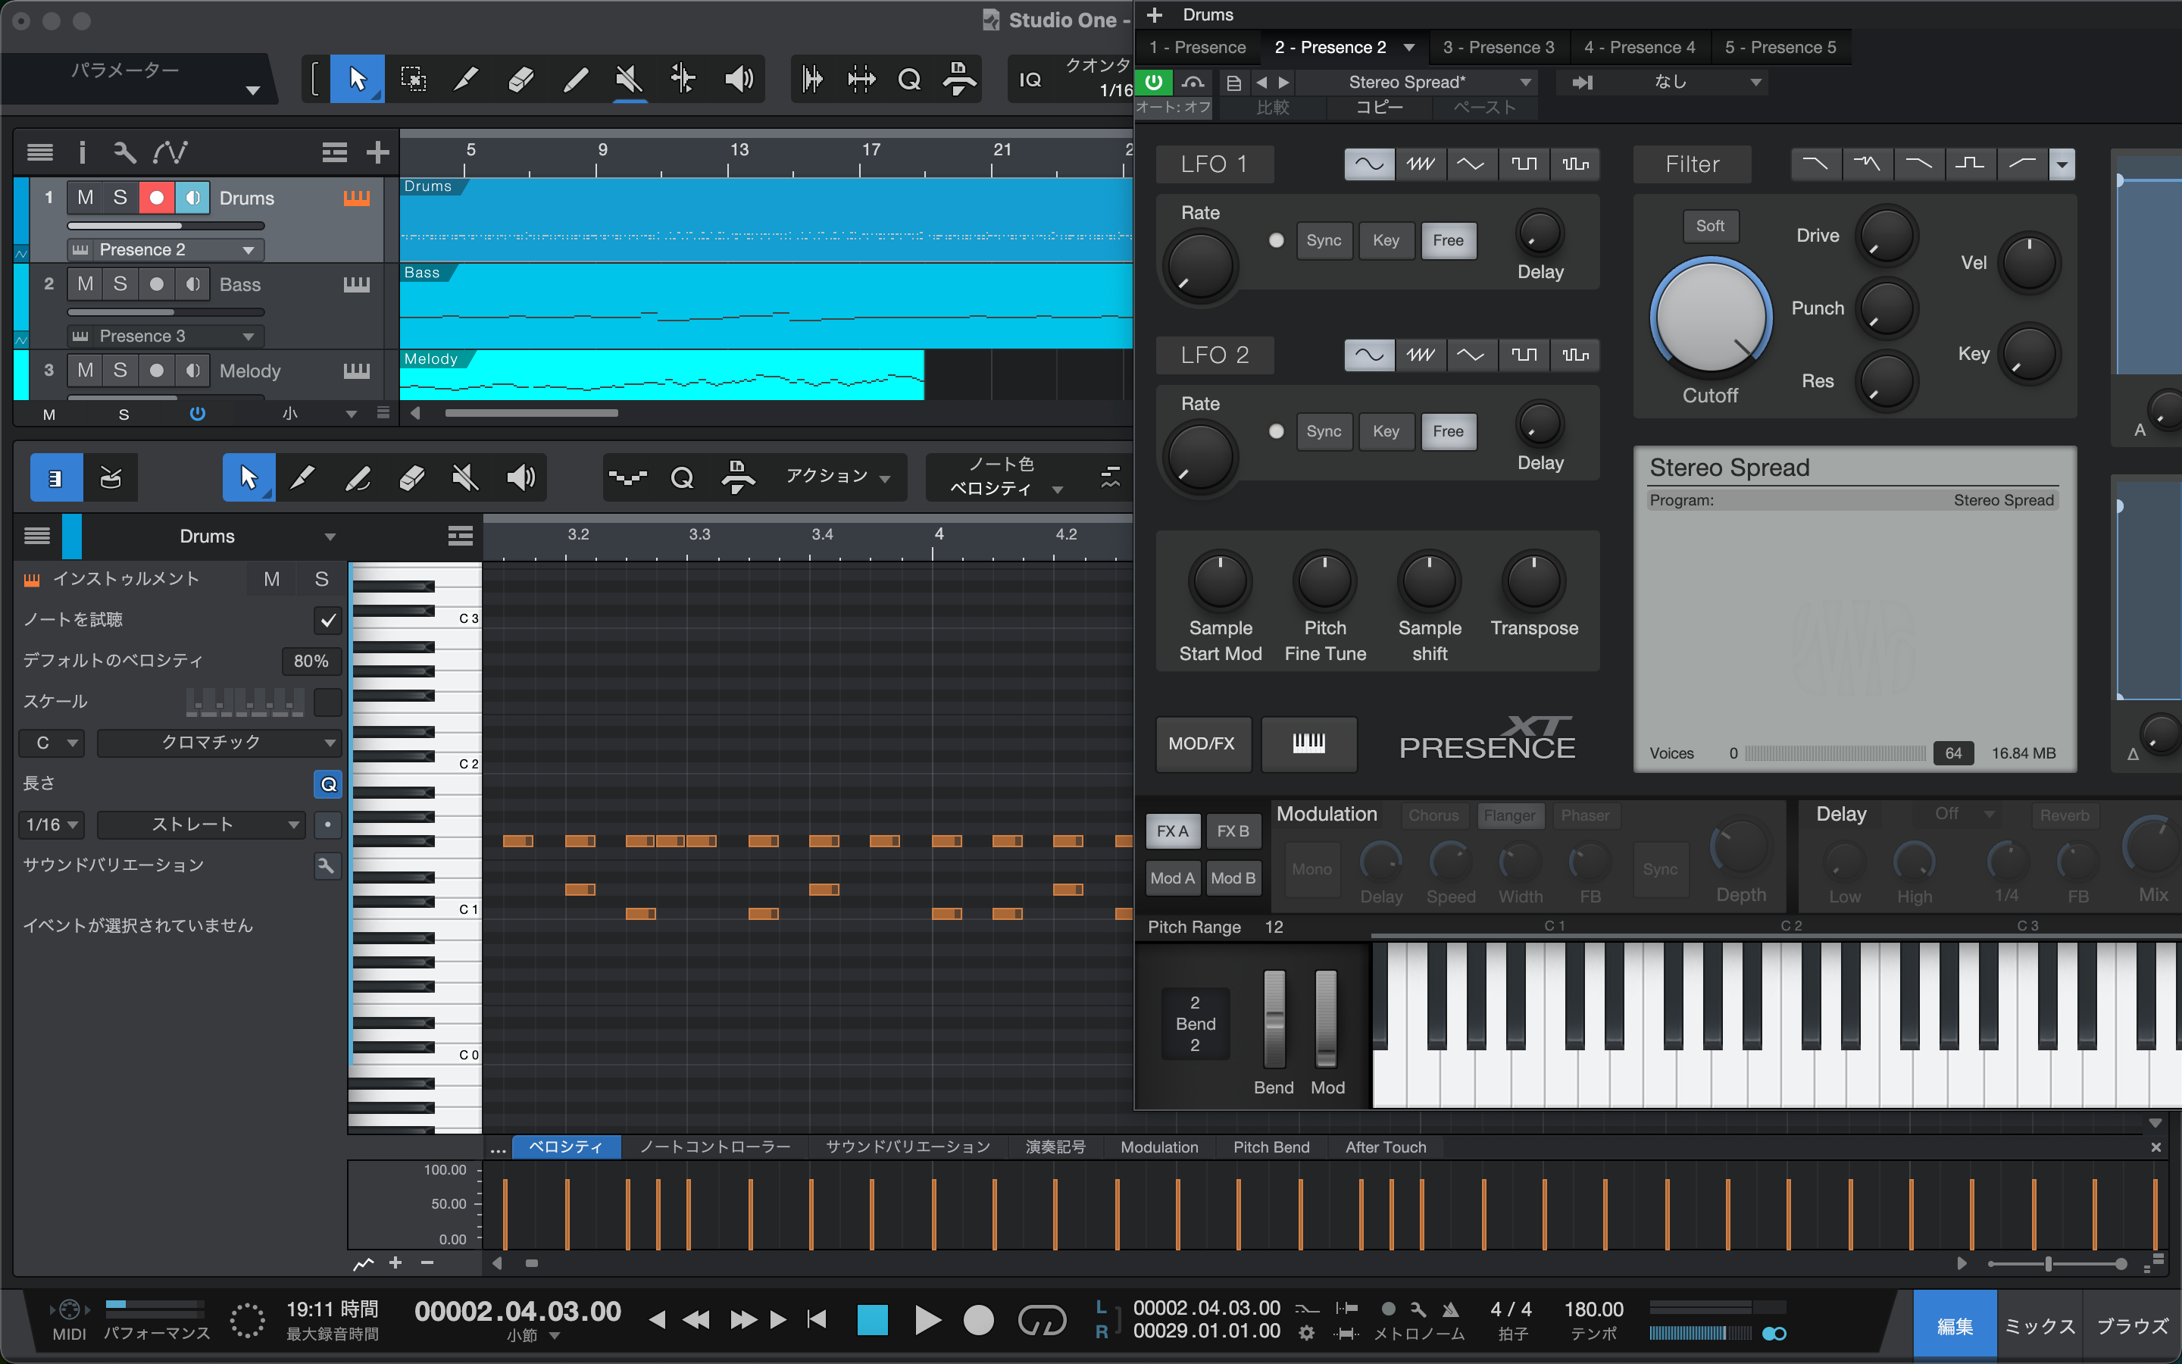This screenshot has width=2182, height=1364.
Task: Switch to the 3 - Presence 3 tab
Action: pos(1498,47)
